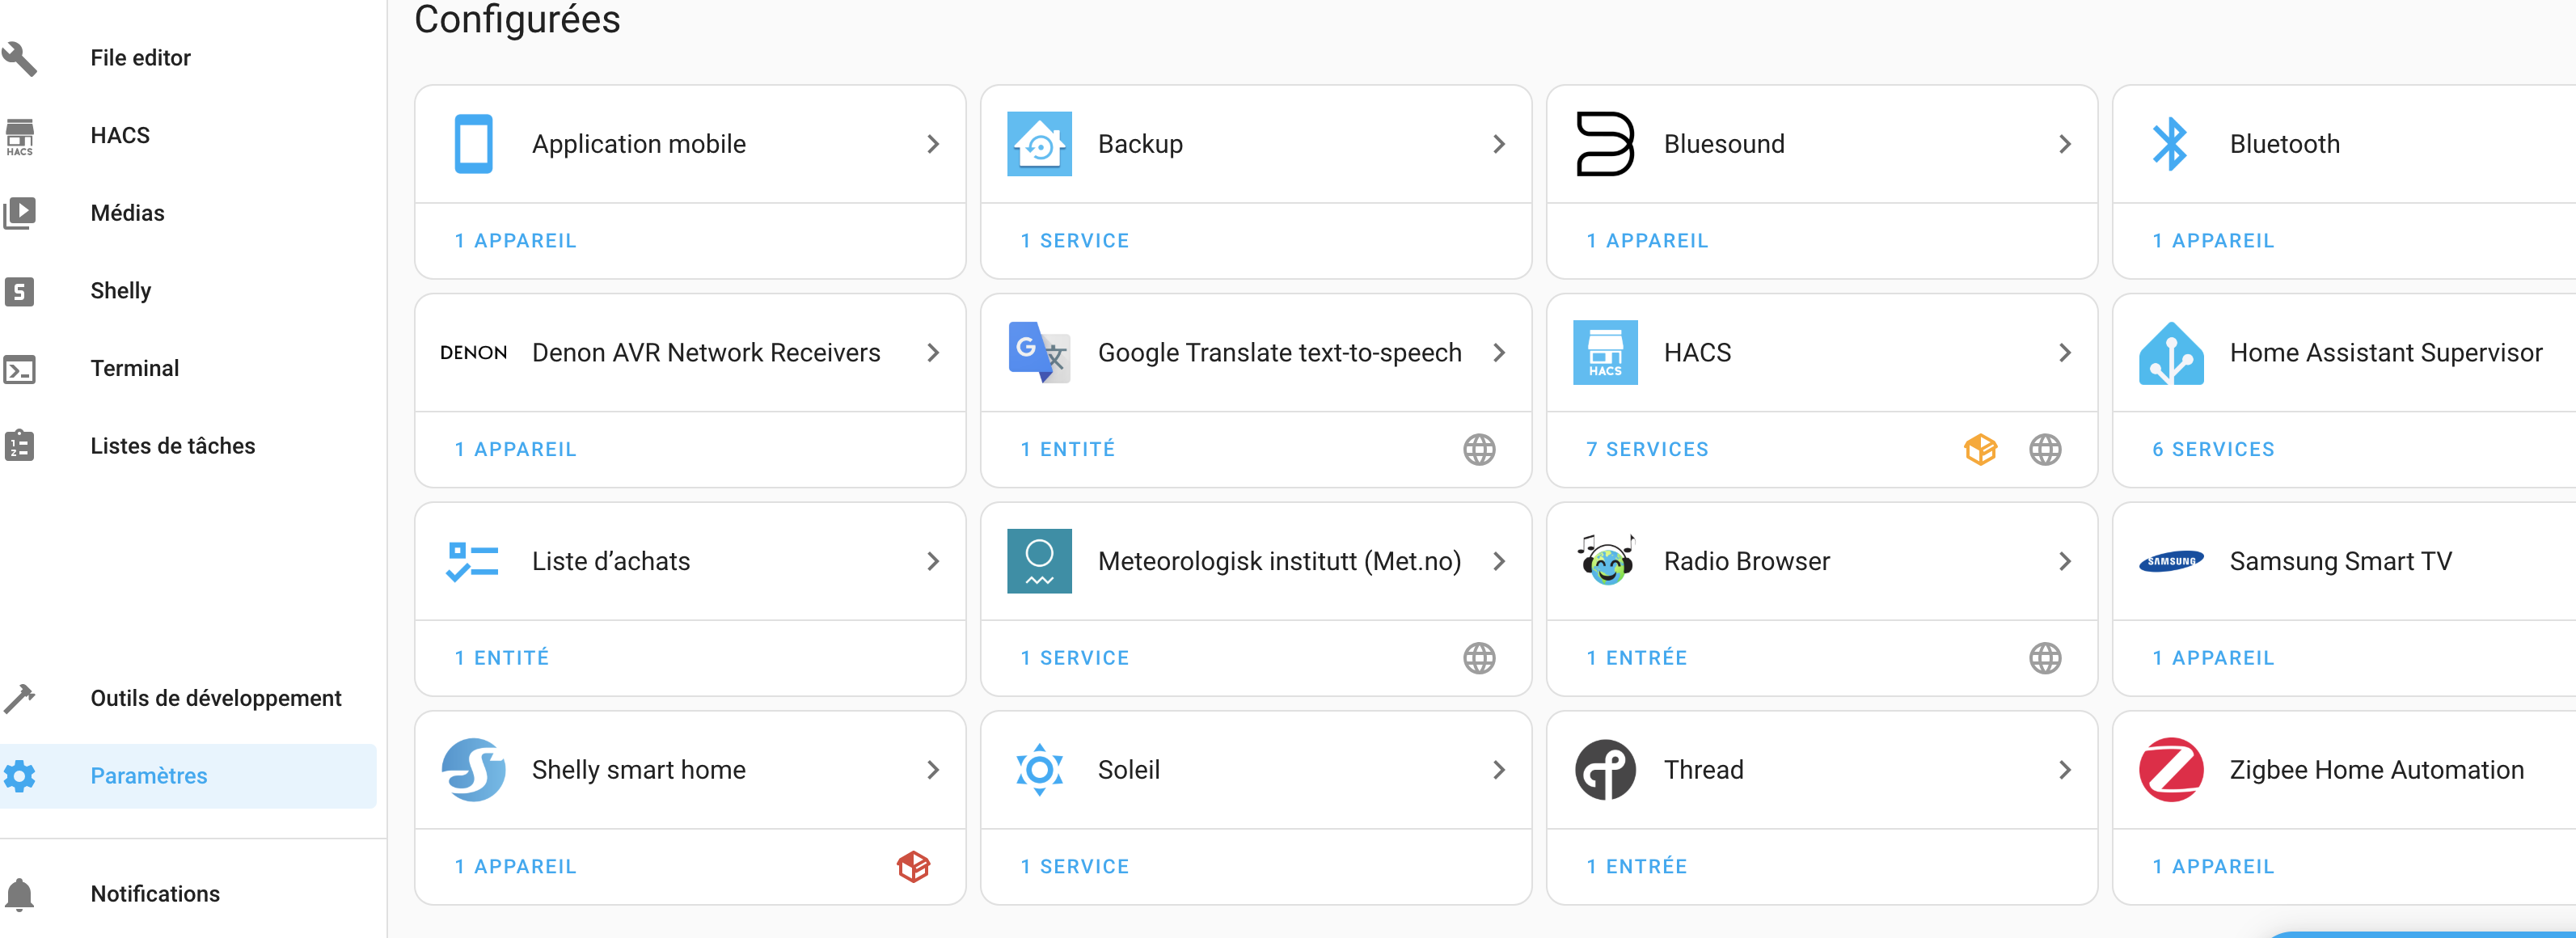Expand Google Translate text-to-speech chevron

click(1499, 353)
